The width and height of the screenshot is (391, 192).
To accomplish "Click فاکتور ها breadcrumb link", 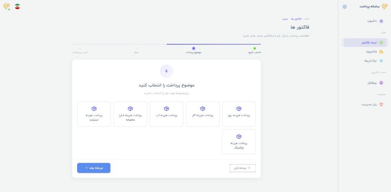I will [296, 19].
